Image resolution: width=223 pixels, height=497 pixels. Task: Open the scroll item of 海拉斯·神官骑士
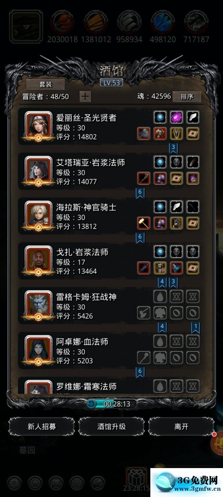193,223
